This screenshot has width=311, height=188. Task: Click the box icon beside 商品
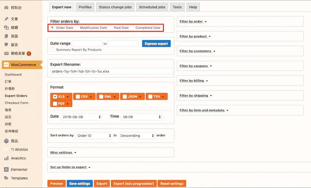pyautogui.click(x=6, y=141)
